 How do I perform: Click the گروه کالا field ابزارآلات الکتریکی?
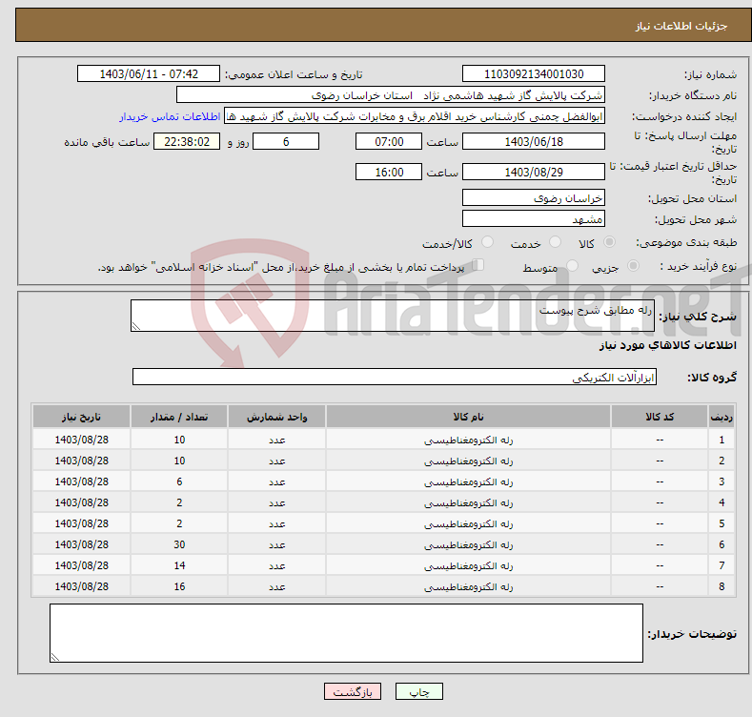(x=395, y=377)
